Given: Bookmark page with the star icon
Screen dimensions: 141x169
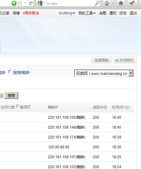Looking at the screenshot, I should [x=20, y=3].
